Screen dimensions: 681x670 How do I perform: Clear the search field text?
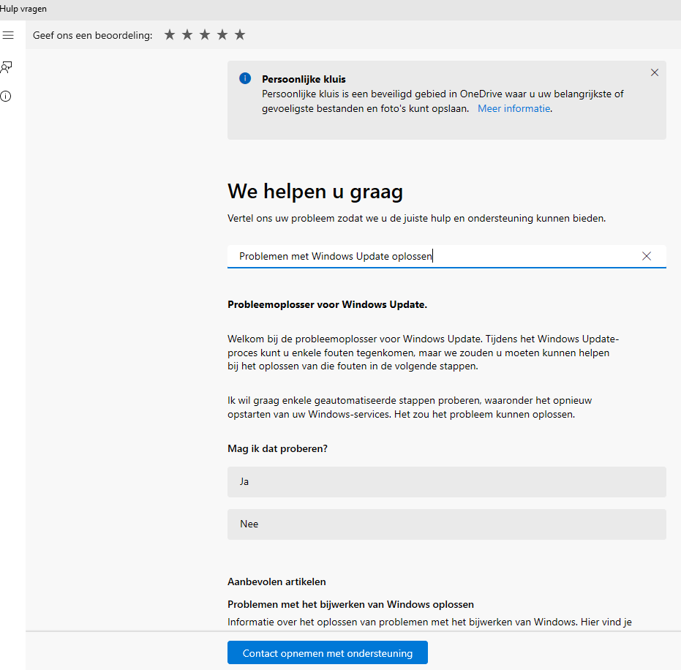click(x=647, y=256)
